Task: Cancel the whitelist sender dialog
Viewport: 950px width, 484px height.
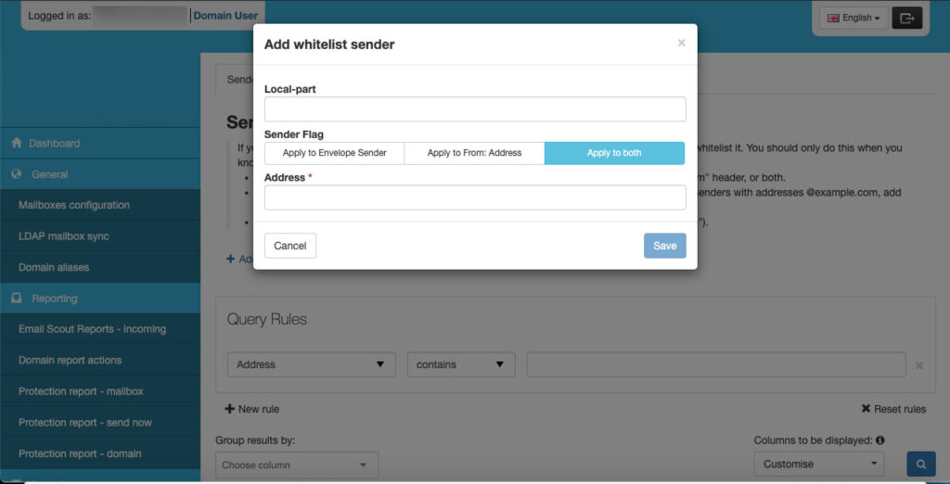Action: (290, 246)
